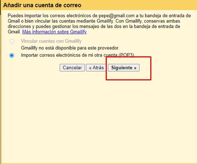The height and width of the screenshot is (164, 197).
Task: Go back with the « Atrás button
Action: 96,68
